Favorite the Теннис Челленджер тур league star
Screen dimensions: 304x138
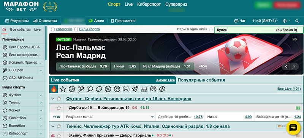[x=59, y=126]
